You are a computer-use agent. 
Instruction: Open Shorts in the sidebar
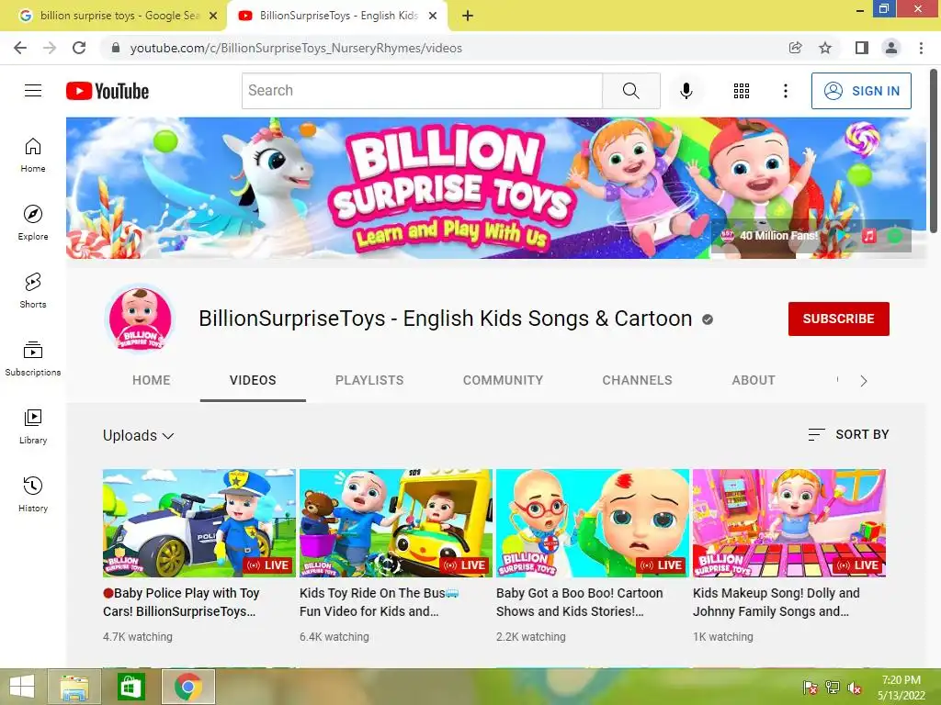(33, 291)
